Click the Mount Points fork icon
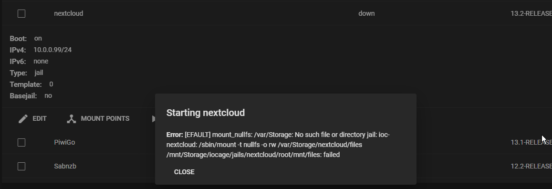 point(72,119)
